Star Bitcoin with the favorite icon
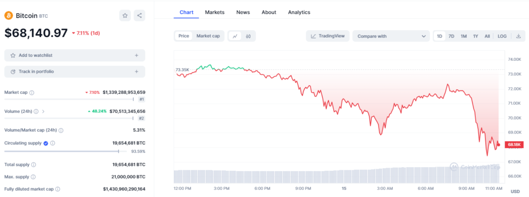Screen dimensions: 529x197 click(125, 15)
